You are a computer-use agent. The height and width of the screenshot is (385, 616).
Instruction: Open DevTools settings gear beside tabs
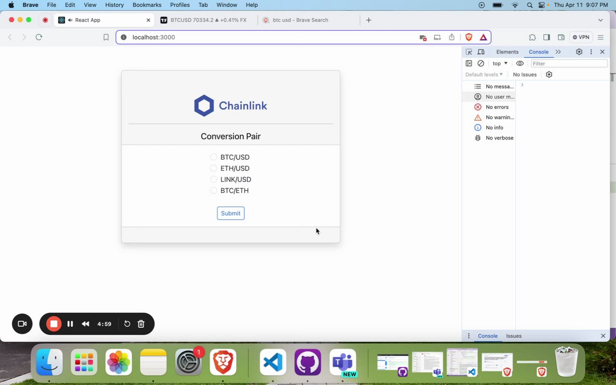(579, 52)
